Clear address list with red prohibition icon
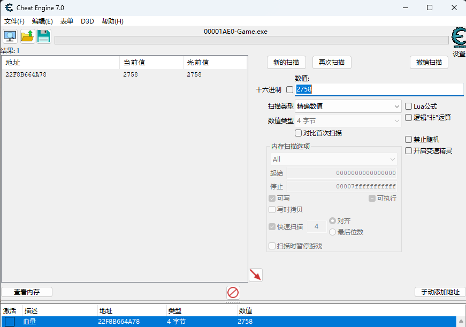The image size is (466, 327). [233, 293]
